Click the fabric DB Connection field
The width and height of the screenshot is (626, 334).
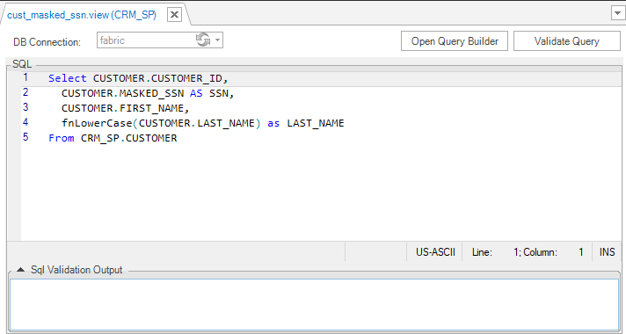tap(160, 40)
